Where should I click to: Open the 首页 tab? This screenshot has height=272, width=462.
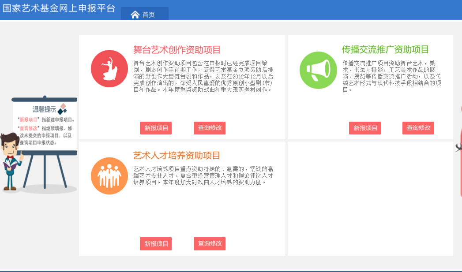point(148,15)
